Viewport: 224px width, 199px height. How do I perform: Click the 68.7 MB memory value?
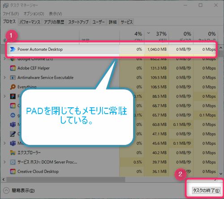pos(159,106)
